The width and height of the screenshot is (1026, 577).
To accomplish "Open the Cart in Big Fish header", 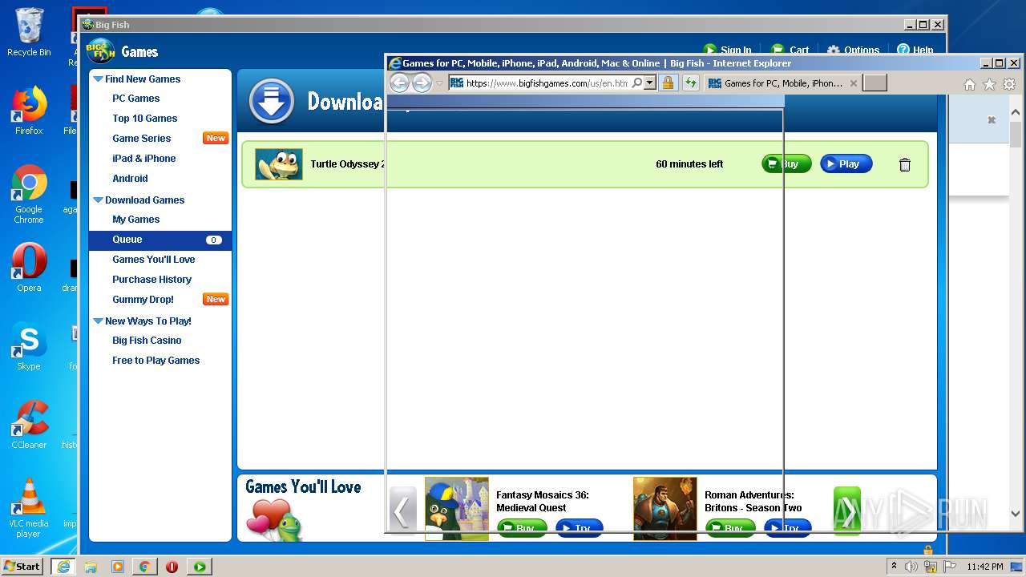I will pyautogui.click(x=790, y=50).
